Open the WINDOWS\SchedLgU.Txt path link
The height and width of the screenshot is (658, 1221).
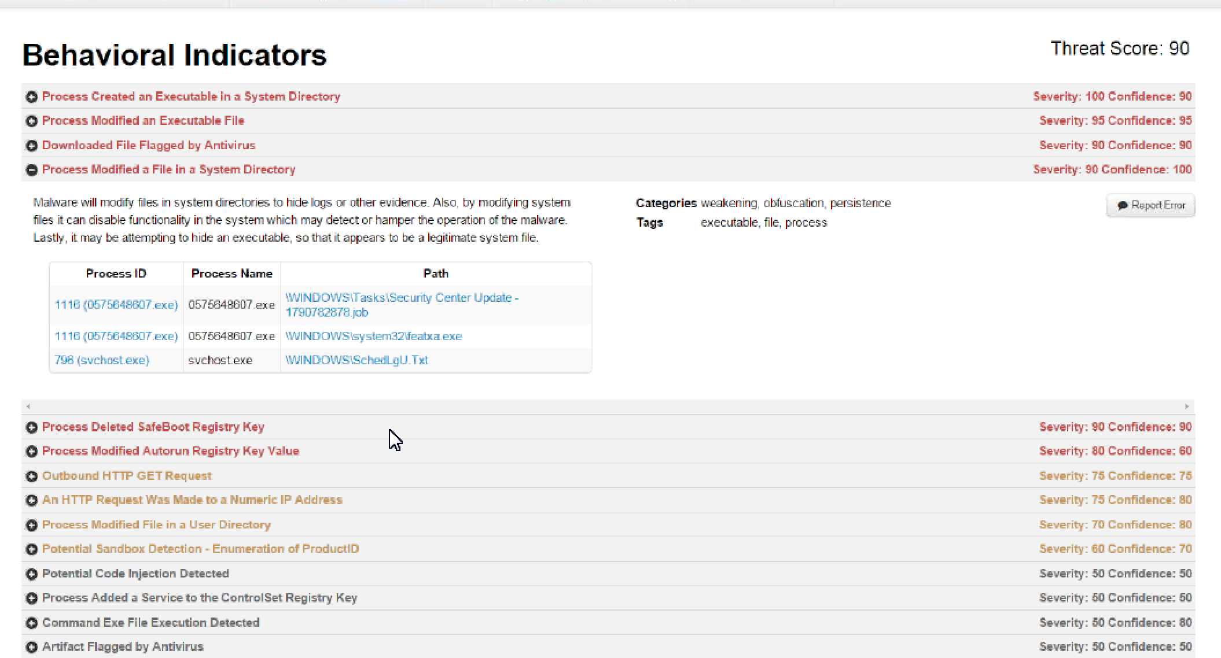[356, 360]
